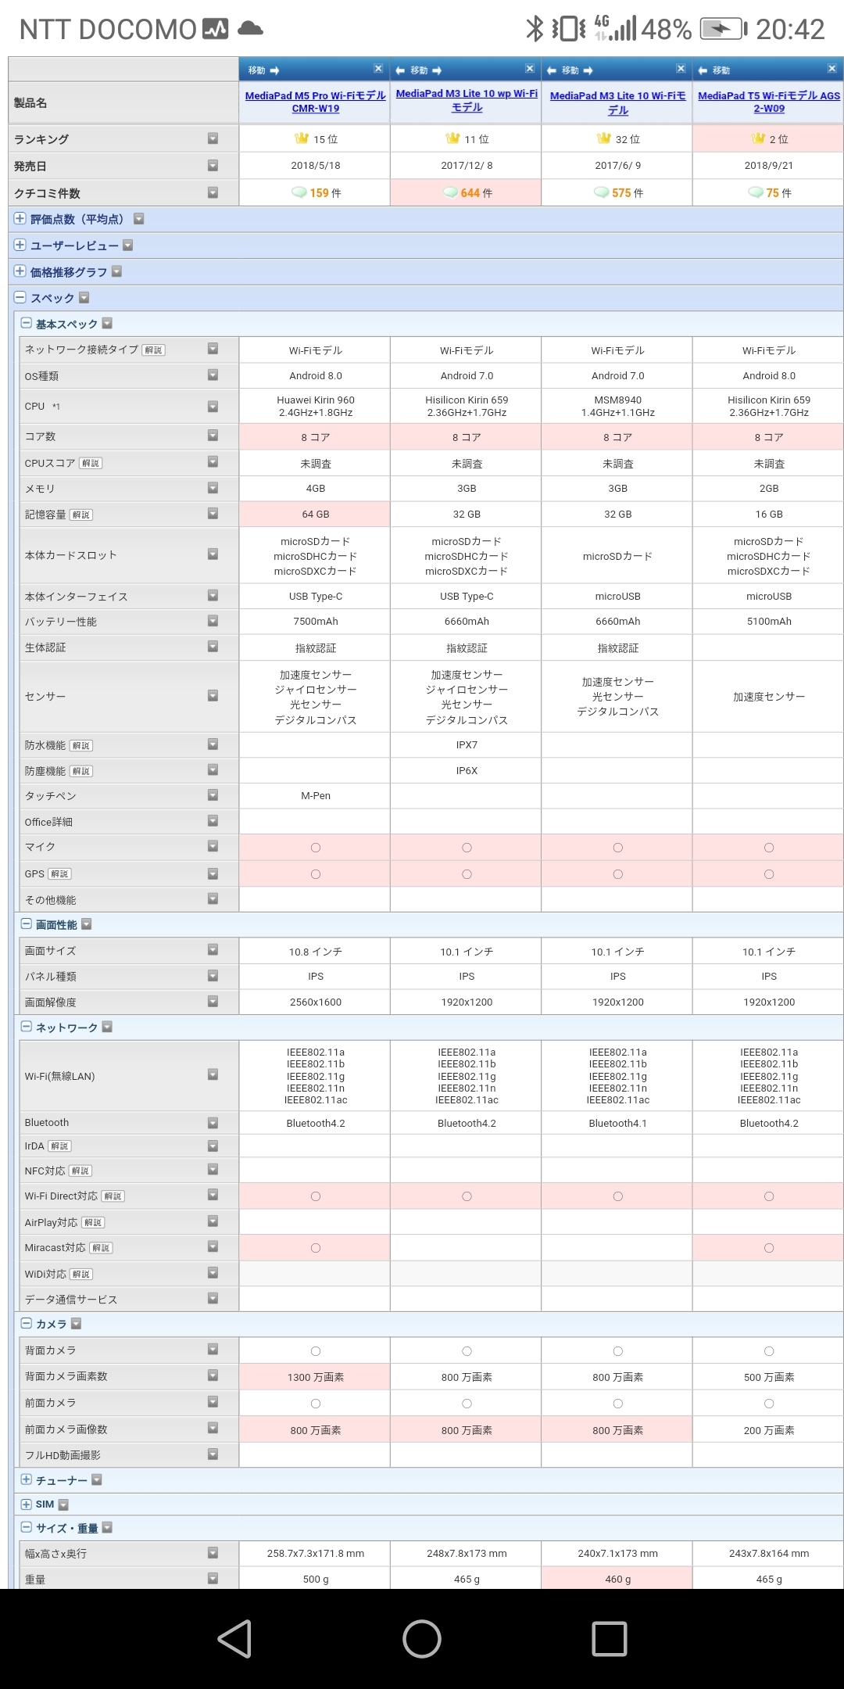Open sort dropdown for クチコミ件数 row
This screenshot has height=1689, width=844.
pyautogui.click(x=213, y=192)
